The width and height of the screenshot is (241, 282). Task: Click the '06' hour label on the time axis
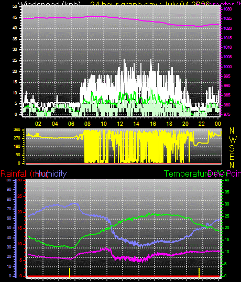[x=71, y=124]
